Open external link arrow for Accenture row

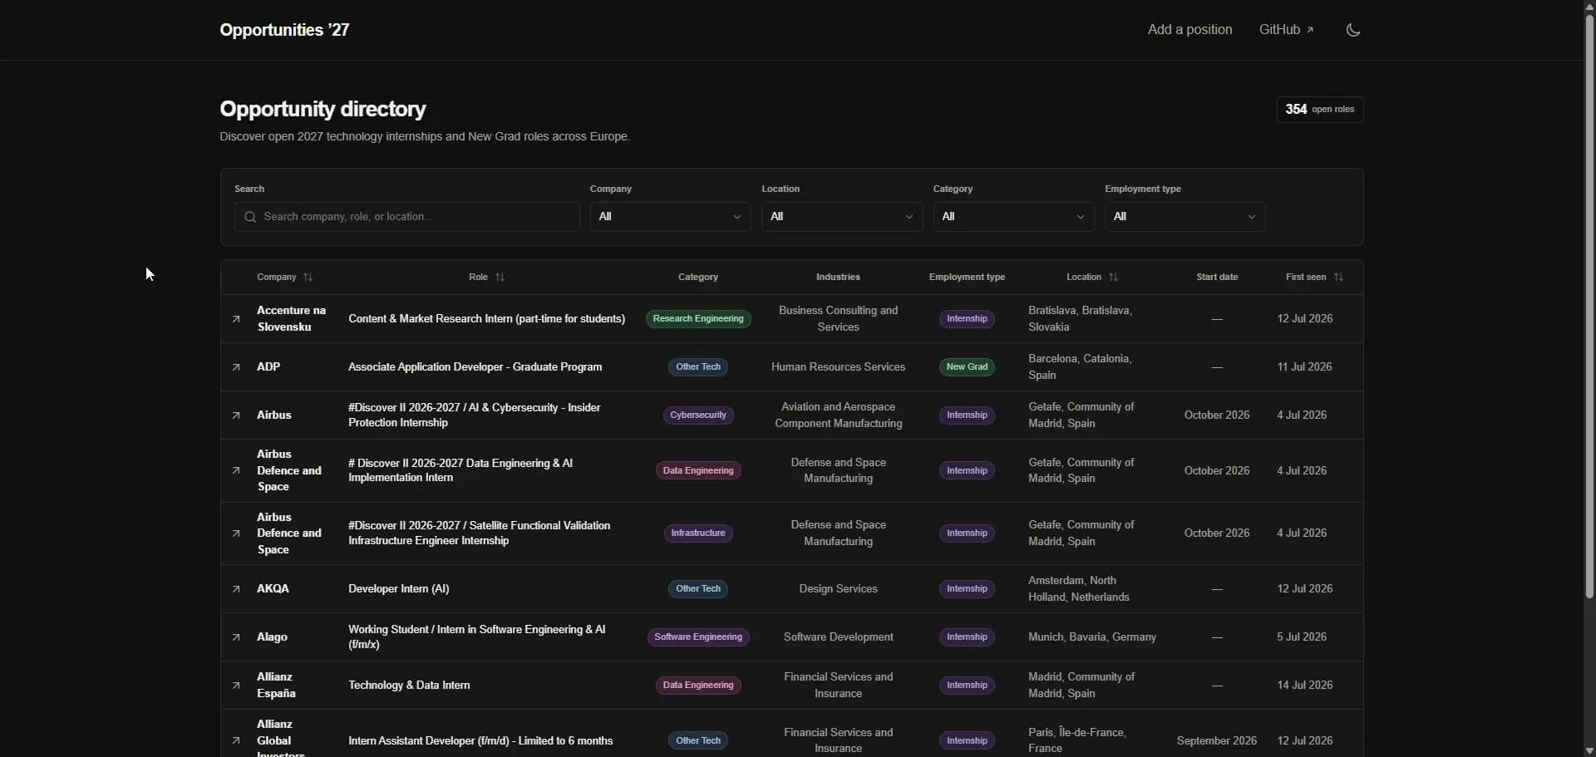point(236,319)
